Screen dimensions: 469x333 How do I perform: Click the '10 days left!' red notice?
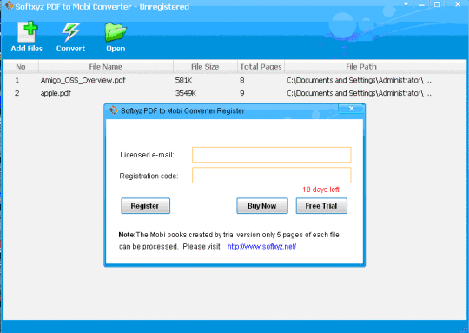pos(321,190)
